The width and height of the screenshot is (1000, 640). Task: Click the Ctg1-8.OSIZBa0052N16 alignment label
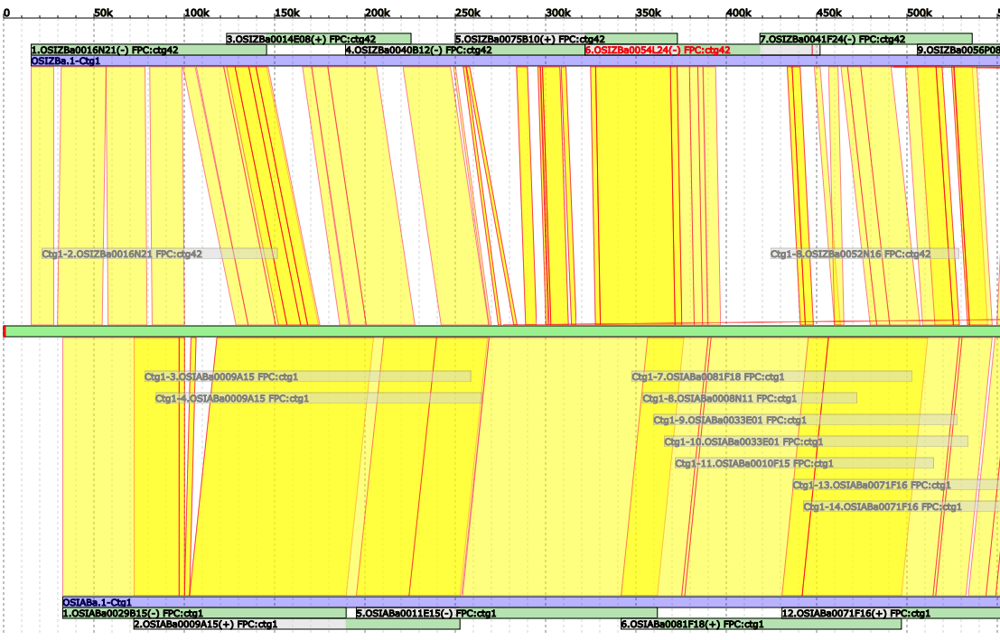pyautogui.click(x=850, y=255)
